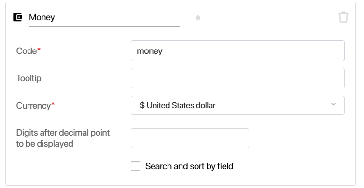The height and width of the screenshot is (188, 364).
Task: Enable Search and sort by field checkbox
Action: [136, 166]
